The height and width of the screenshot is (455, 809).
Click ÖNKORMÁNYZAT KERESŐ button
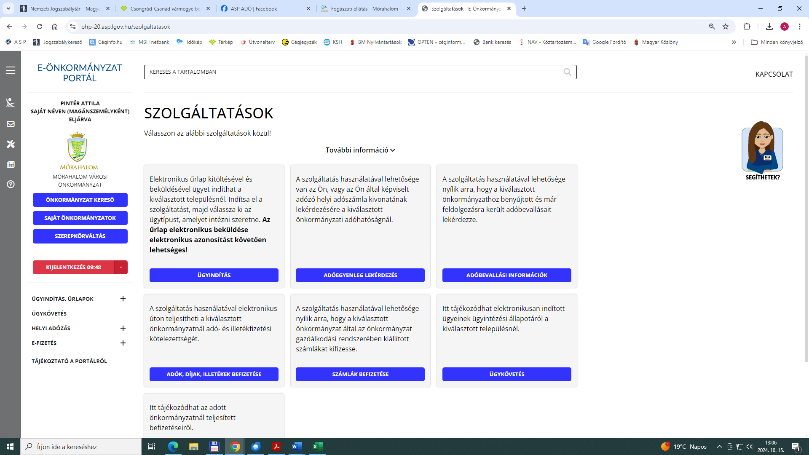[80, 200]
